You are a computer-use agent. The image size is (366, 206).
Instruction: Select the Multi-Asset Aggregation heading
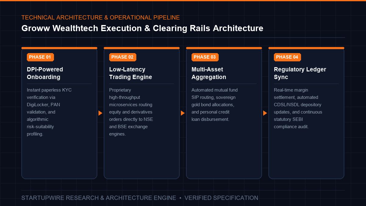pos(209,73)
